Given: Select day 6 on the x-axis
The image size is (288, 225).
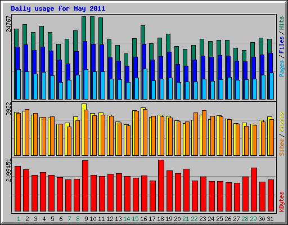Looking at the screenshot, I should pyautogui.click(x=61, y=219).
